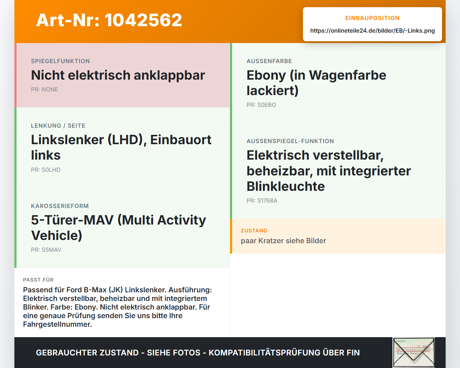The image size is (460, 368).
Task: Select the Nicht elektrisch anklappbar card
Action: (122, 75)
